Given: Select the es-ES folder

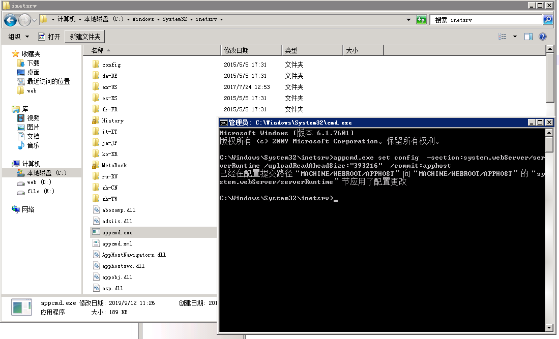Looking at the screenshot, I should [x=105, y=98].
